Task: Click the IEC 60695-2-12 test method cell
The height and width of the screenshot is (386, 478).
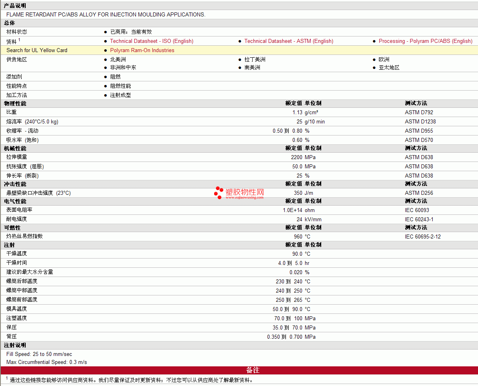Action: (423, 237)
